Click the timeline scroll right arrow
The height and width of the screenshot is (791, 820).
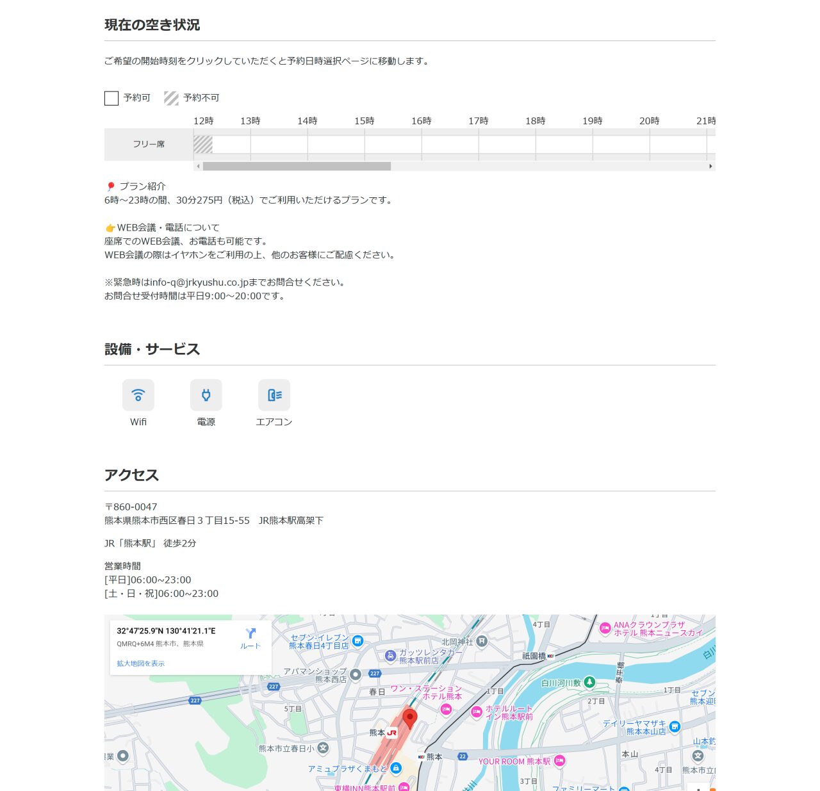(x=710, y=167)
